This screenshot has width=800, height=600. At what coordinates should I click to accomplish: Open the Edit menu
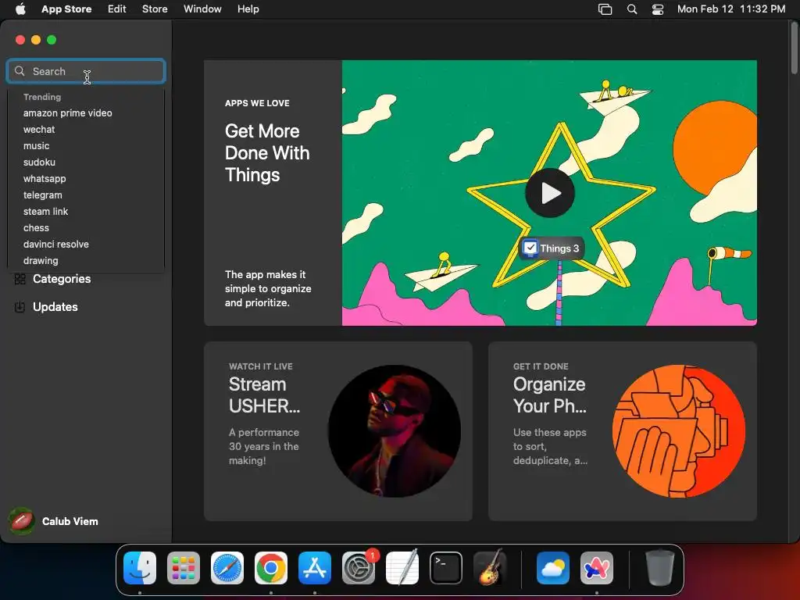pyautogui.click(x=117, y=9)
